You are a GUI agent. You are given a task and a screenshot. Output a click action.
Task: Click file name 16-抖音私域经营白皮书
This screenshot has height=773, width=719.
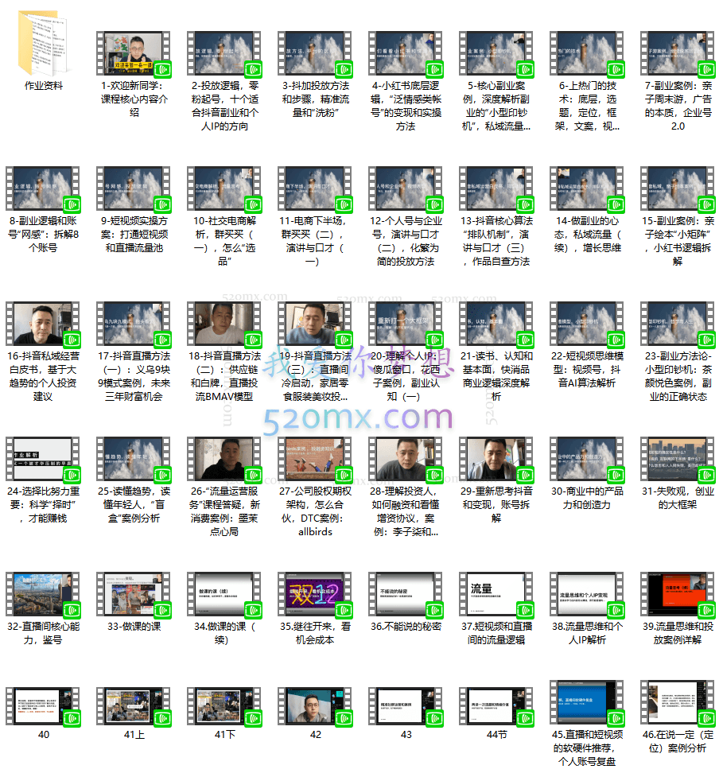pos(43,376)
